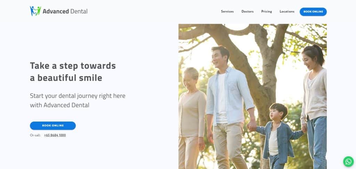The width and height of the screenshot is (356, 169).
Task: Click the headline "Take a step towards"
Action: (x=73, y=65)
